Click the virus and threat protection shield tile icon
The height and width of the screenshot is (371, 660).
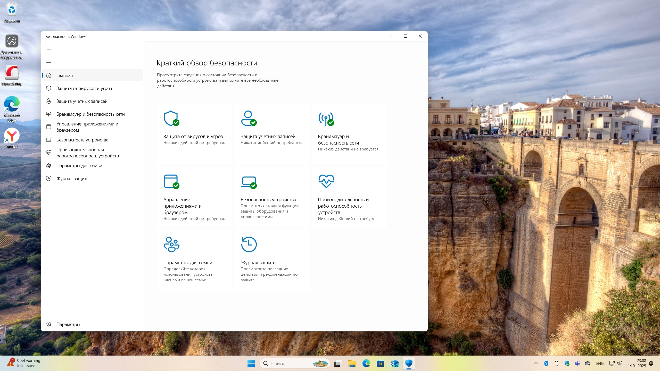[171, 118]
